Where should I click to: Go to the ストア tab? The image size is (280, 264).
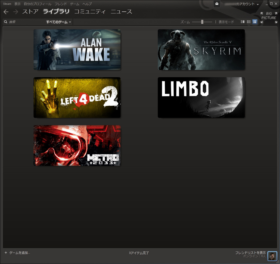point(30,12)
